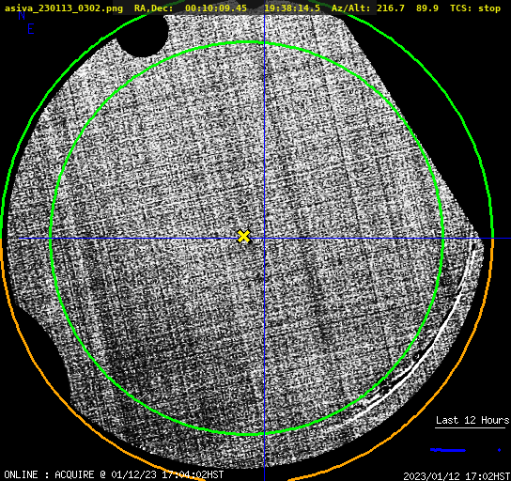Click the yellow X telescope pointing marker
This screenshot has height=481, width=511.
point(243,237)
